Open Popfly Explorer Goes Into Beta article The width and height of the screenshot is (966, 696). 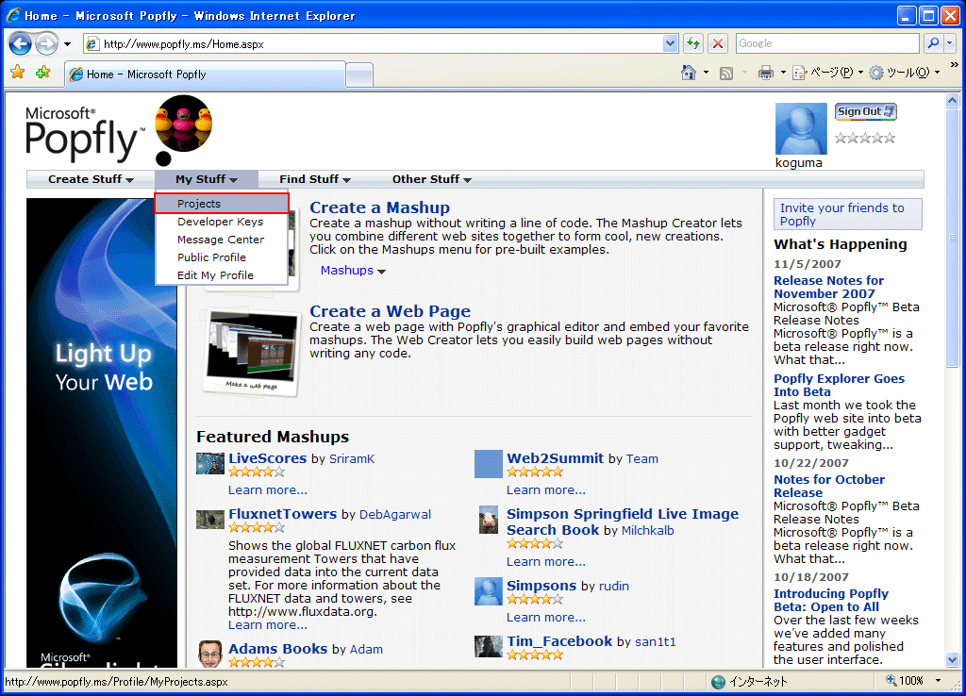click(x=839, y=385)
